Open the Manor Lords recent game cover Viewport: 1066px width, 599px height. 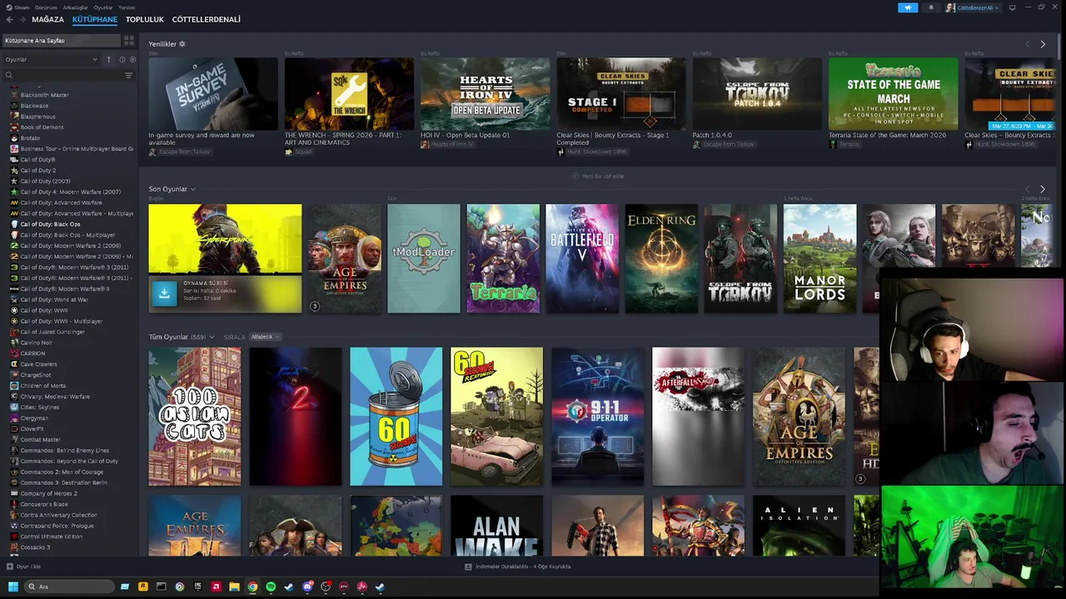820,259
